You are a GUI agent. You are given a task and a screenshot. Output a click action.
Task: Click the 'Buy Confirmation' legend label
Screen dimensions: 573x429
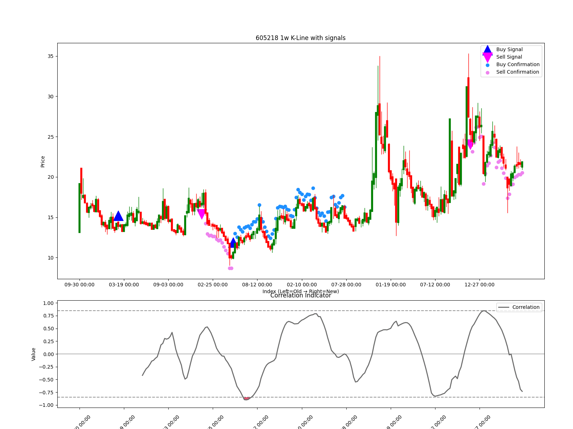(518, 64)
